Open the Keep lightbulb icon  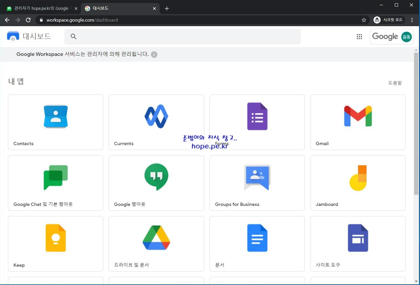pyautogui.click(x=56, y=238)
